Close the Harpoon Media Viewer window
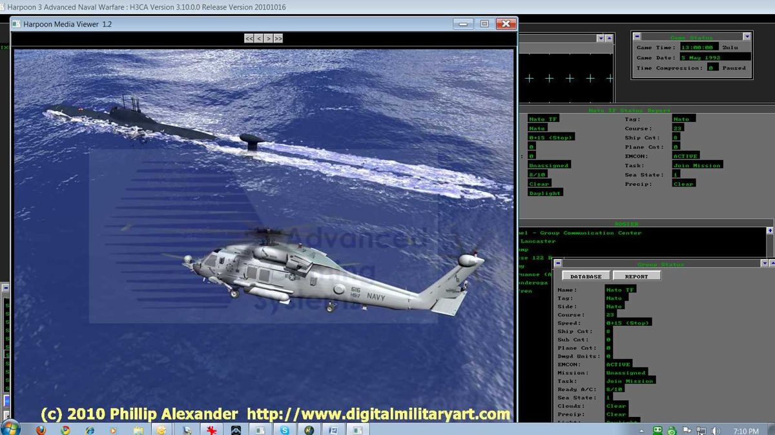 coord(506,24)
